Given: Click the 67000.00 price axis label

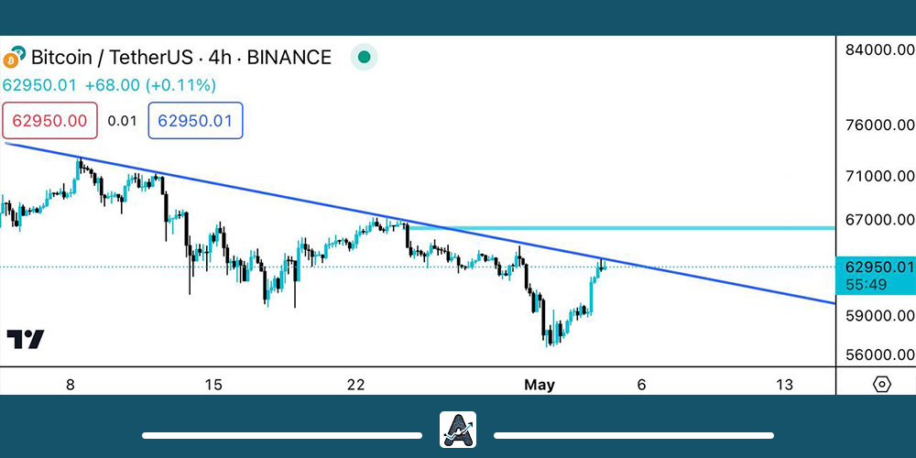Looking at the screenshot, I should point(879,220).
